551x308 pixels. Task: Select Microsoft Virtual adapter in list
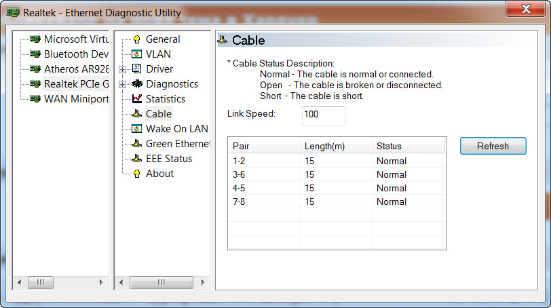[x=76, y=39]
